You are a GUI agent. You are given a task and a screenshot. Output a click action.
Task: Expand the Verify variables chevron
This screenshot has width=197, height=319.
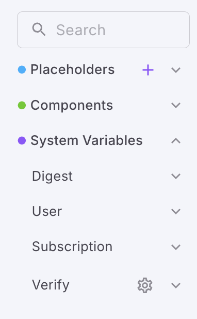[176, 285]
